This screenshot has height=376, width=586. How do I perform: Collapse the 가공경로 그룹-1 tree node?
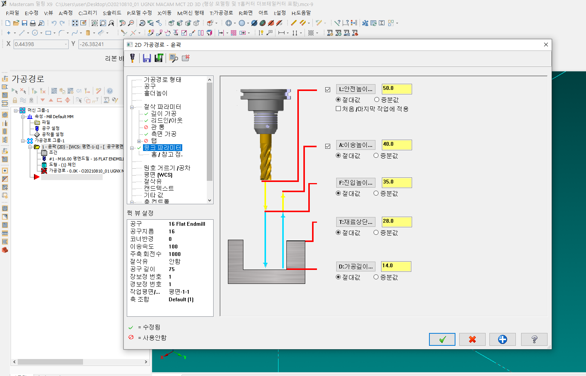tap(23, 141)
